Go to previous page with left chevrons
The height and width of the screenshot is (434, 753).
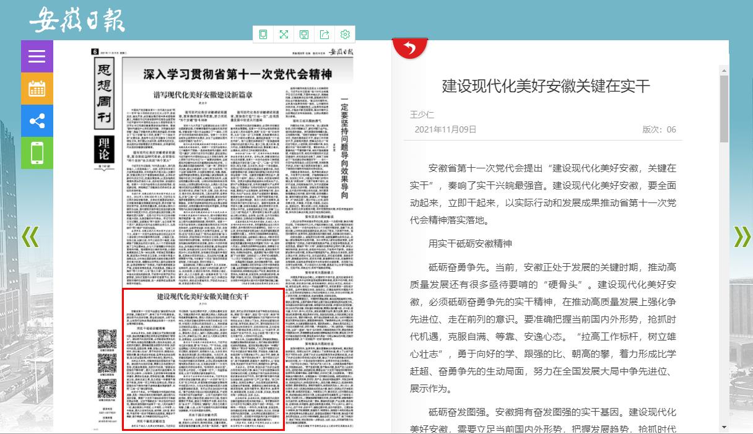click(x=30, y=237)
